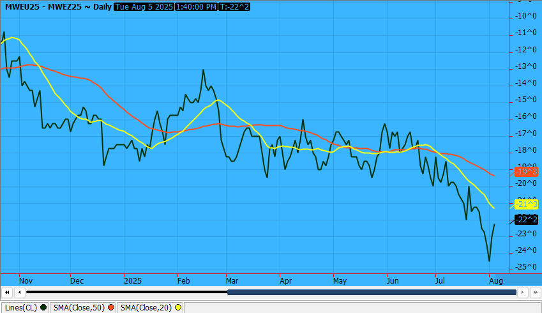The image size is (542, 313).
Task: Click the black -22^2 current price marker
Action: pyautogui.click(x=526, y=220)
